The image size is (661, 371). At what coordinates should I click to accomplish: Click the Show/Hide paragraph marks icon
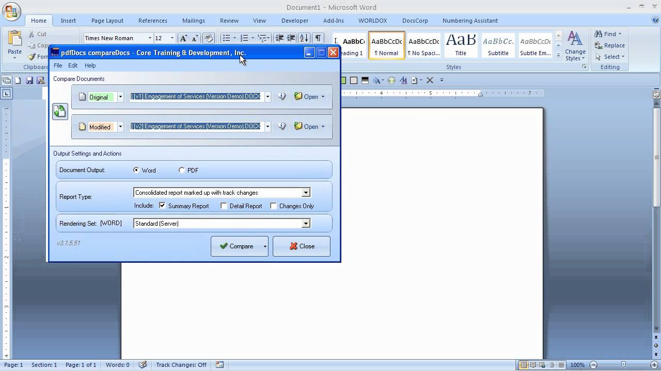tap(318, 38)
